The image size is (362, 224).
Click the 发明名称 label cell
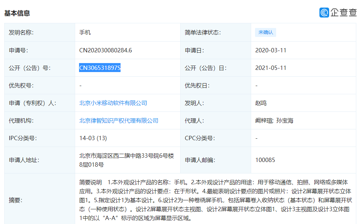(x=40, y=32)
